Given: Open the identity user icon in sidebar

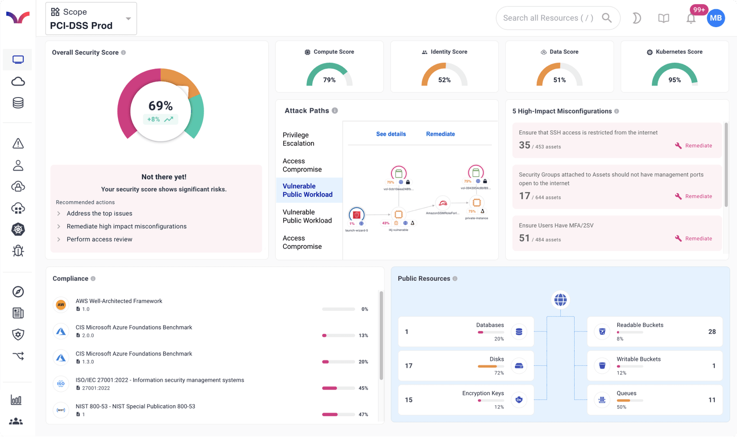Looking at the screenshot, I should [x=18, y=165].
